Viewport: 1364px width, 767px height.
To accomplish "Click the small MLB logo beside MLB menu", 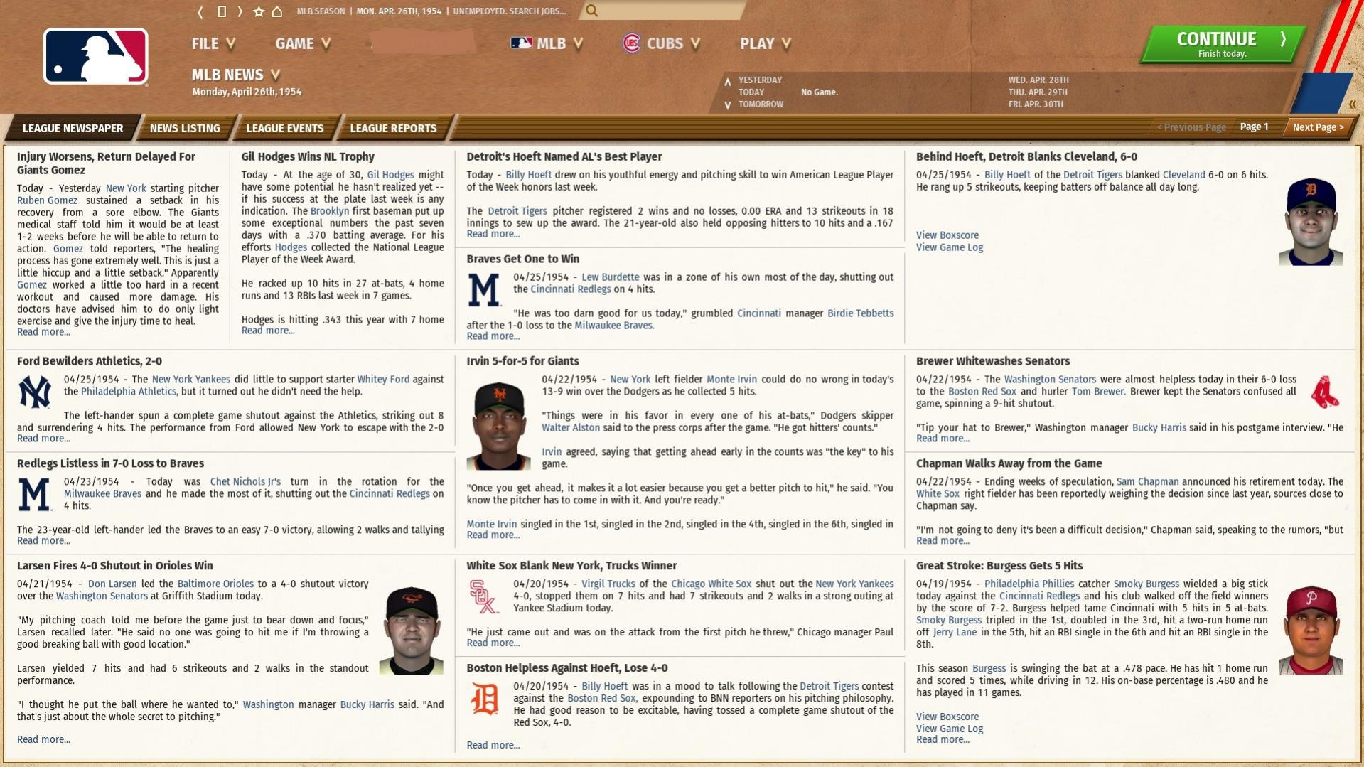I will (x=521, y=43).
